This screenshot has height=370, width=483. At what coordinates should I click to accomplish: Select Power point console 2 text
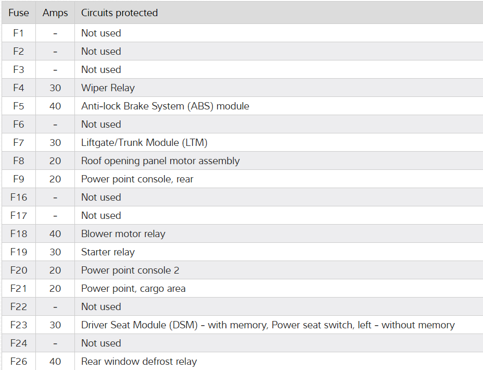(130, 270)
